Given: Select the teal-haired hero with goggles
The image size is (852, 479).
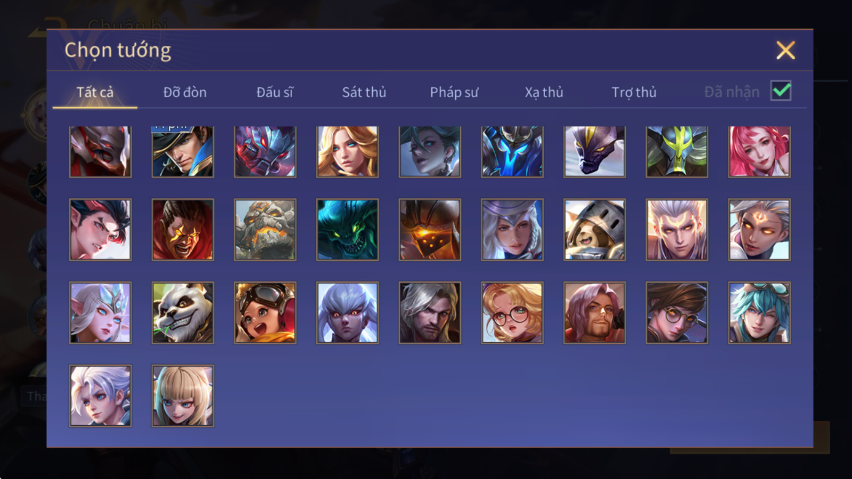Looking at the screenshot, I should (759, 312).
